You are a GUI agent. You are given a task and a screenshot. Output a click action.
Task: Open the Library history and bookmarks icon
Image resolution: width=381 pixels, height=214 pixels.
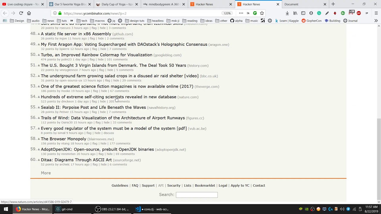click(295, 13)
